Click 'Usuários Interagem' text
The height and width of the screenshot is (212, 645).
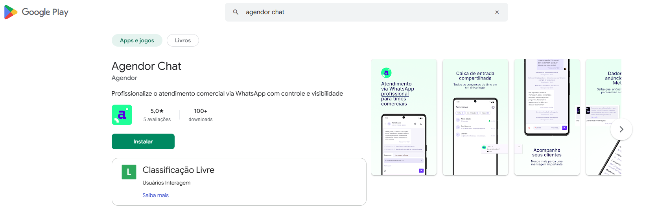166,183
